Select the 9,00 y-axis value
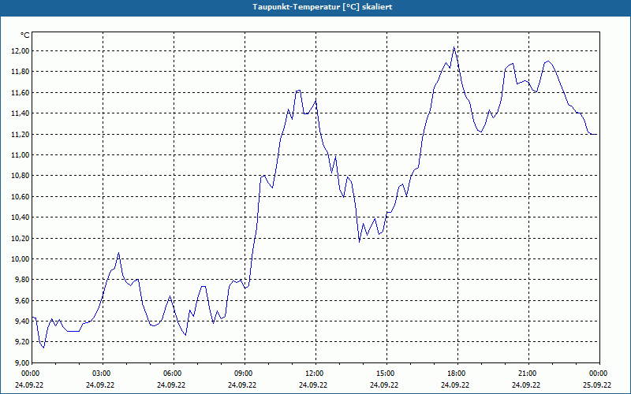The width and height of the screenshot is (631, 394). coord(23,362)
